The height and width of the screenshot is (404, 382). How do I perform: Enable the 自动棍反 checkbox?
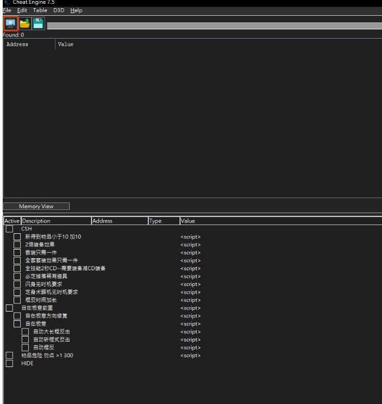[25, 347]
